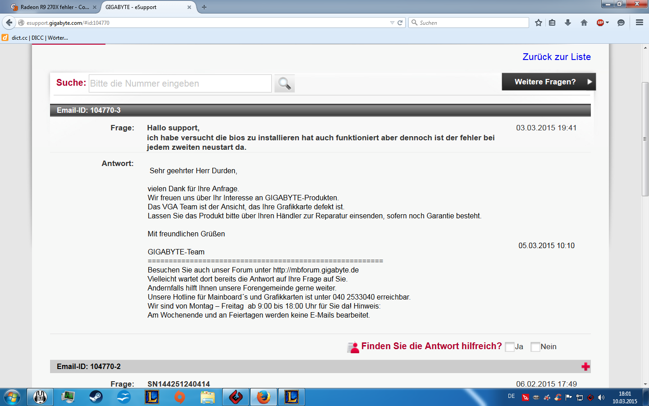The image size is (649, 406).
Task: Click the 'Zurück zur Liste' link
Action: point(557,57)
